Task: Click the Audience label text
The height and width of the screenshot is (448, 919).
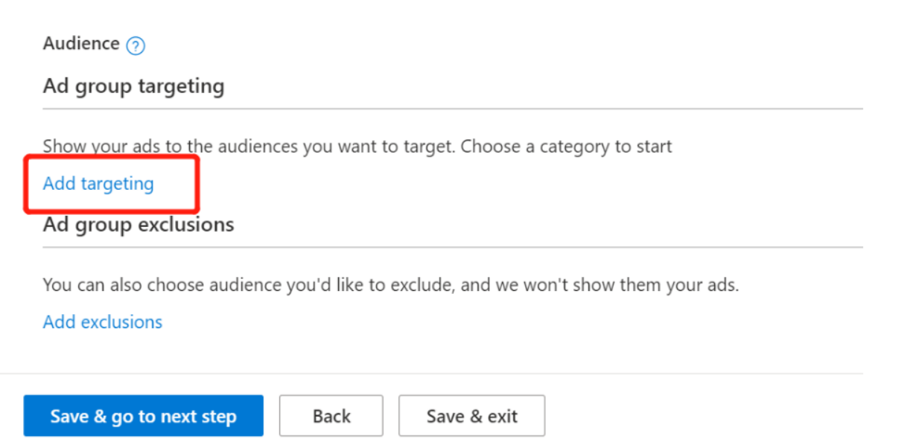Action: [81, 44]
